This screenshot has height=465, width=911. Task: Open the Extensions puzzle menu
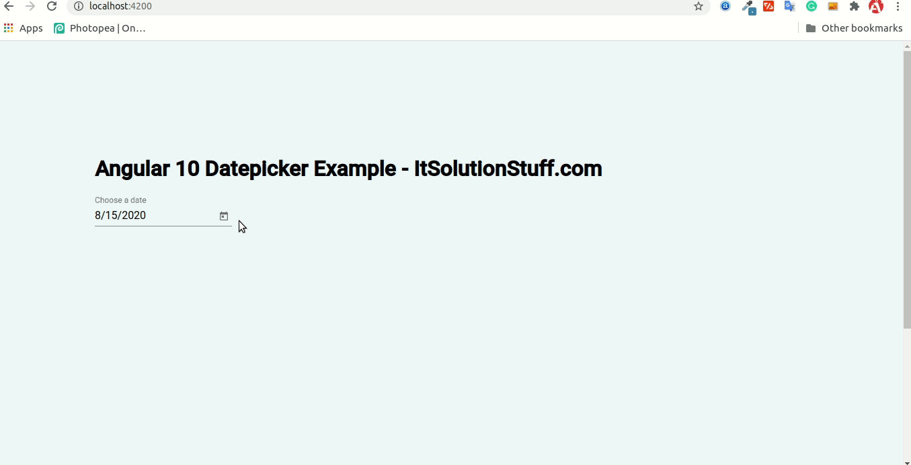(x=855, y=6)
